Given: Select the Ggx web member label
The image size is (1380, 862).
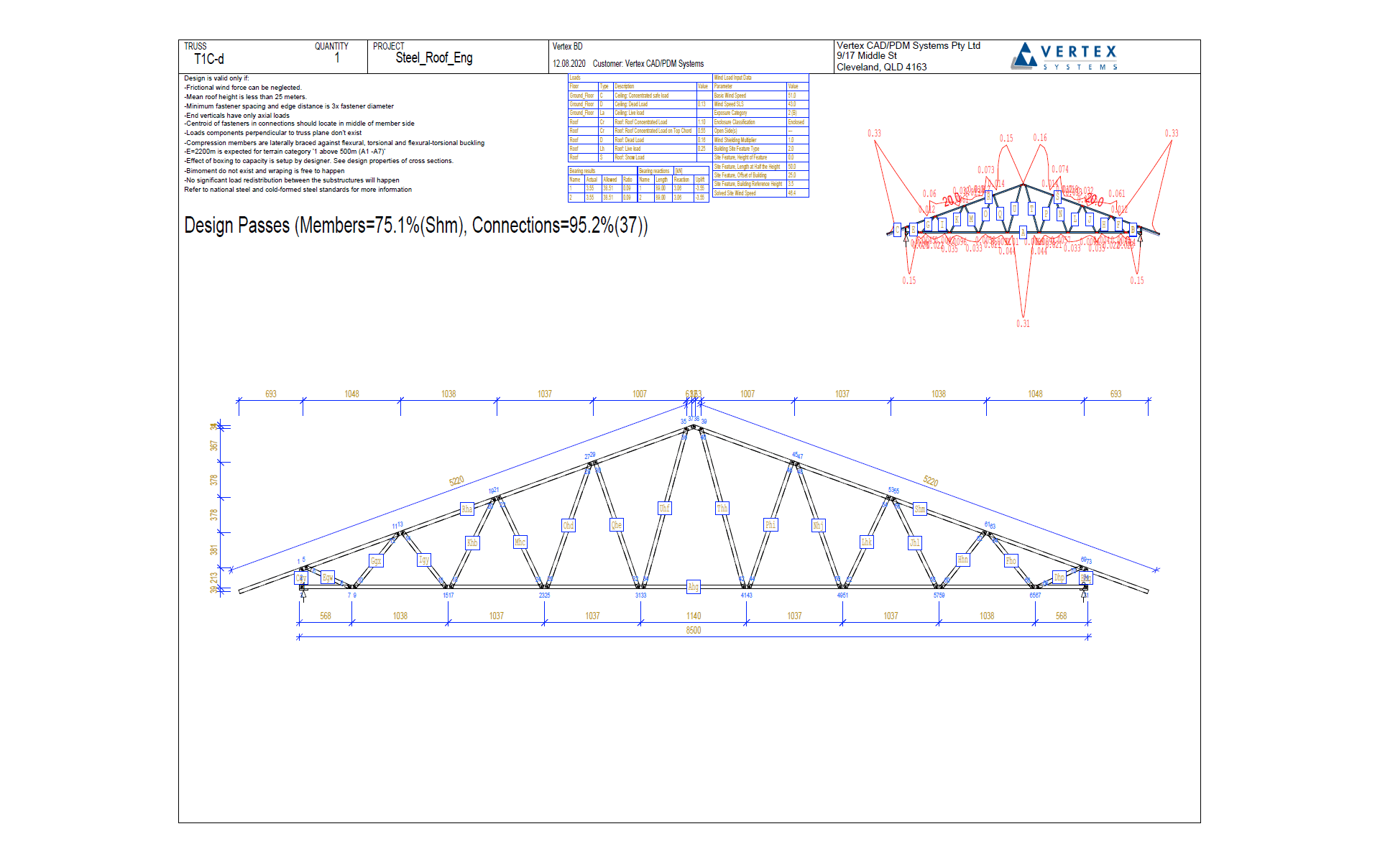Looking at the screenshot, I should click(x=376, y=561).
